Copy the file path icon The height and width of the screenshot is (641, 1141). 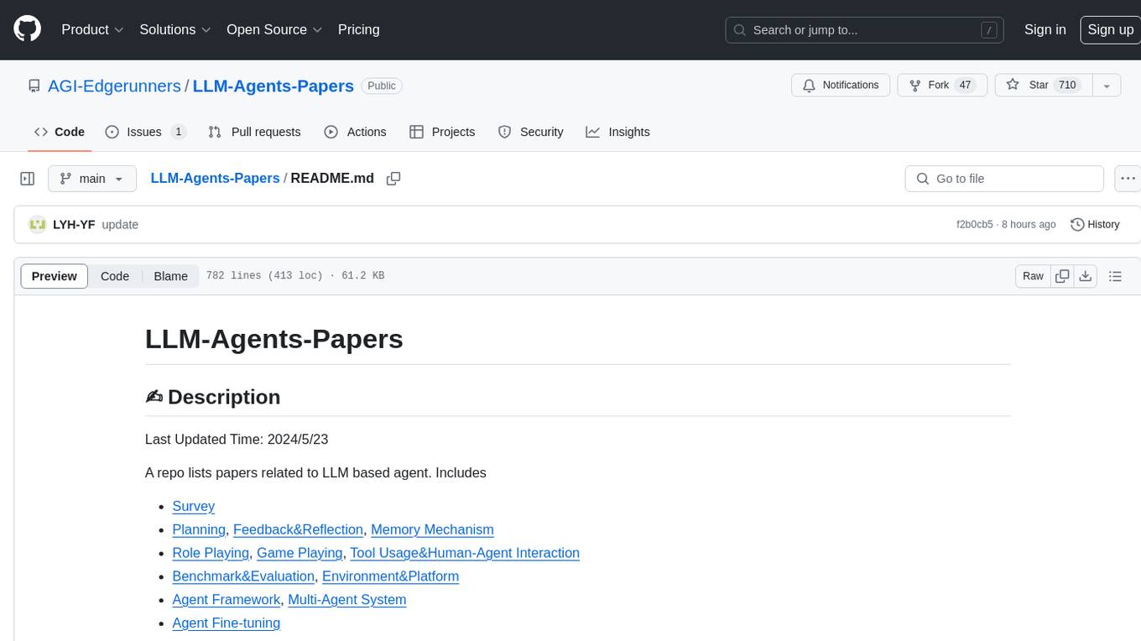(x=393, y=179)
